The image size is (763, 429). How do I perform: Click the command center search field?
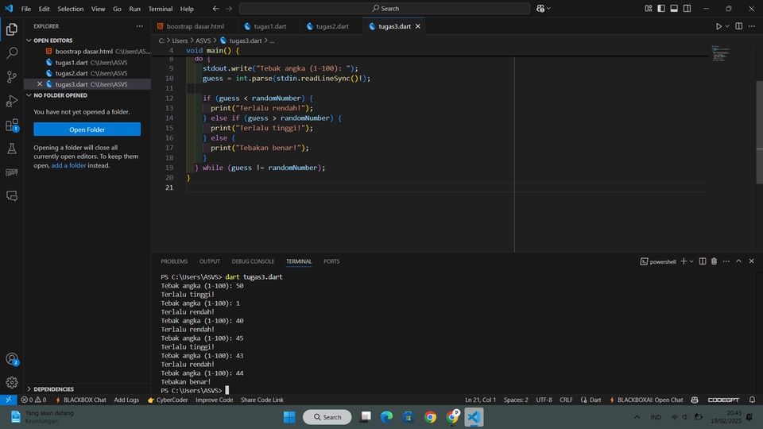coord(385,8)
